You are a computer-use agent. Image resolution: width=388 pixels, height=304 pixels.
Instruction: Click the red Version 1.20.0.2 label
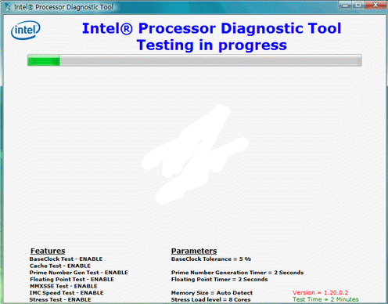point(320,293)
